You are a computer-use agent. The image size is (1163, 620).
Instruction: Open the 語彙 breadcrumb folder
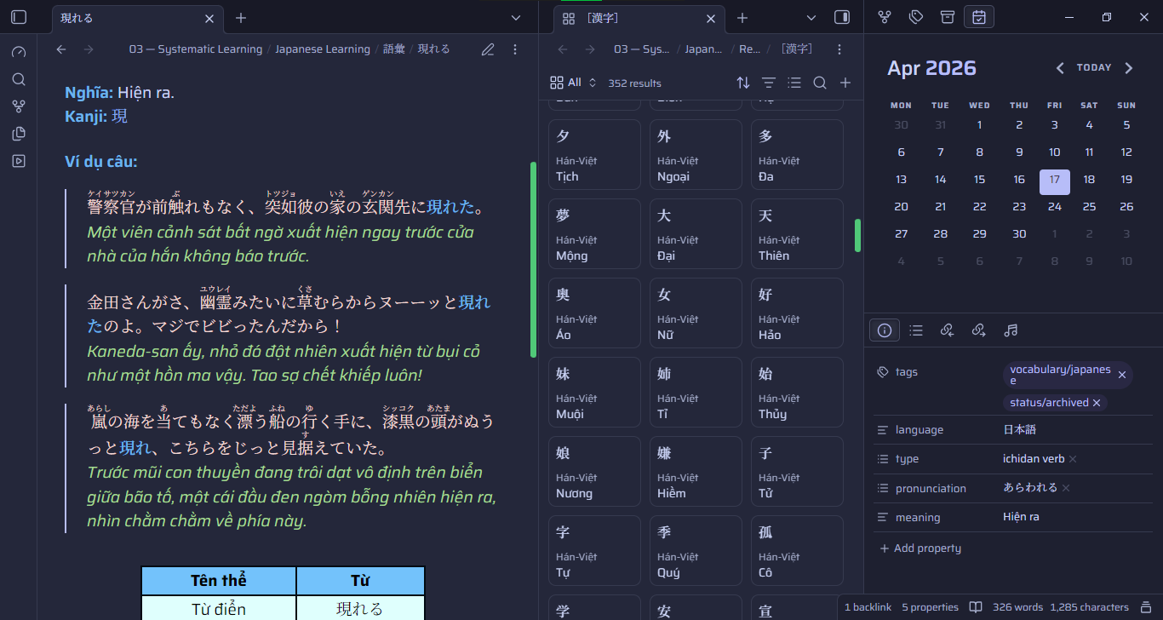tap(394, 49)
